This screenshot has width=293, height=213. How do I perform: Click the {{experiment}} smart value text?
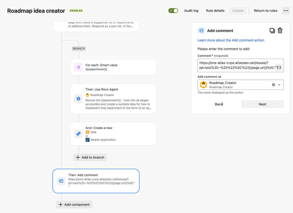click(x=96, y=69)
